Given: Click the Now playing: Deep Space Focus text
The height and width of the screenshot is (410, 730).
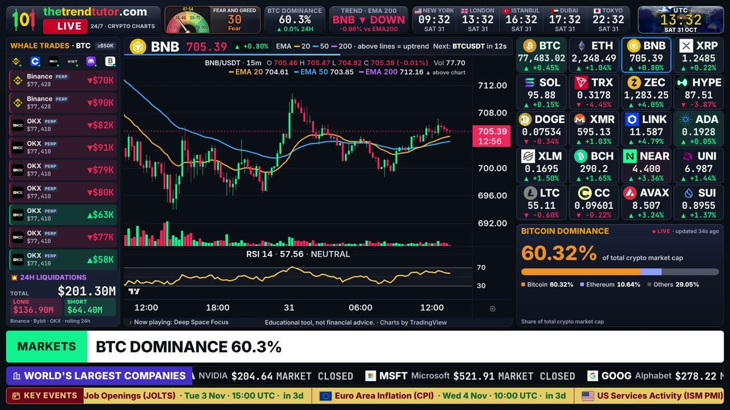Looking at the screenshot, I should tap(181, 322).
